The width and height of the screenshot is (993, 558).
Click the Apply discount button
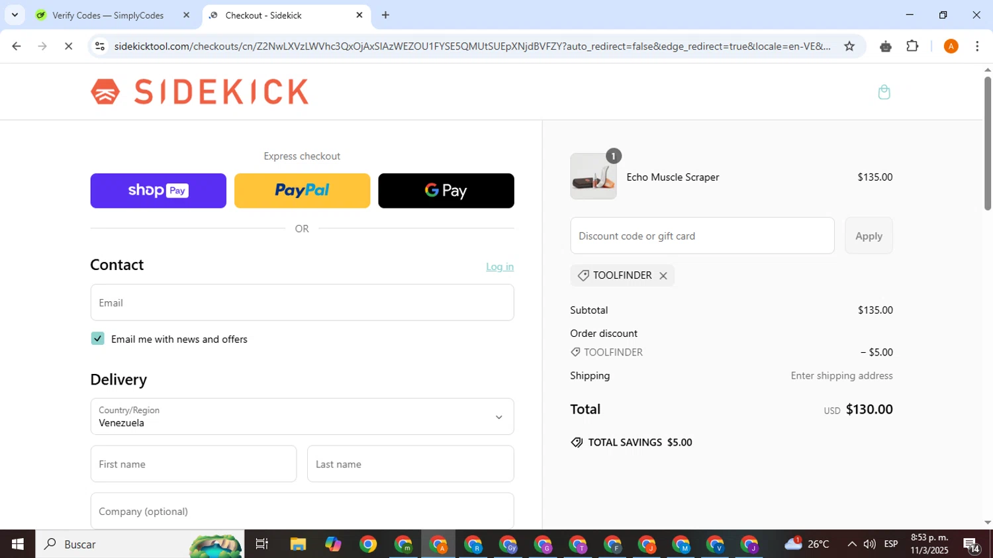click(869, 236)
